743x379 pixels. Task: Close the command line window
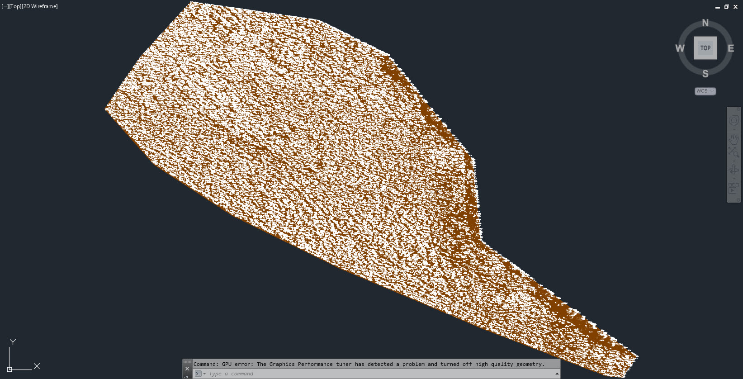[187, 369]
